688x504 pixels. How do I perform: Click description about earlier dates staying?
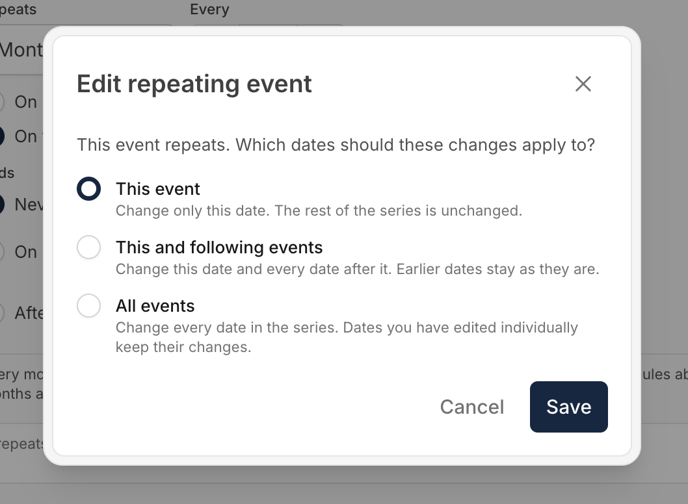[357, 269]
